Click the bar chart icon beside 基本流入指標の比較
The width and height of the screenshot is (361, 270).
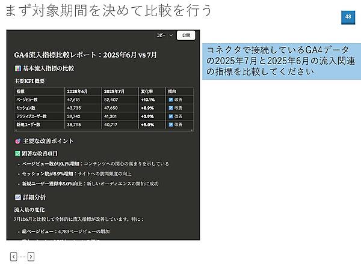(17, 68)
